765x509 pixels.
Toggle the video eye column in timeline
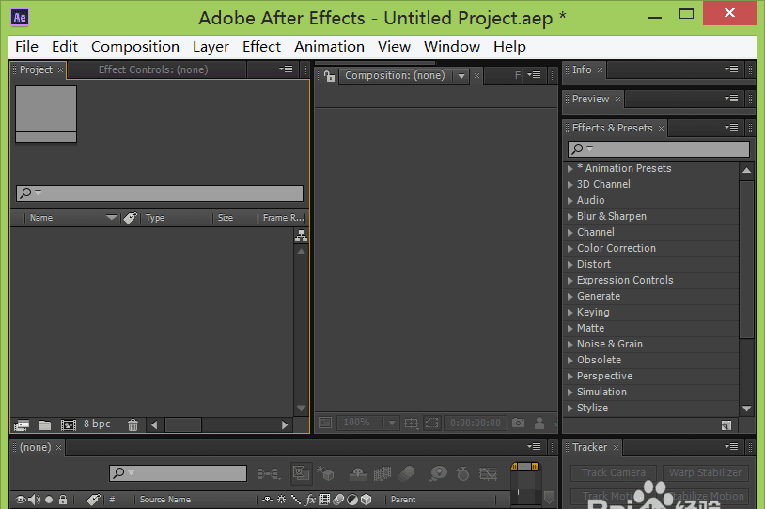(21, 500)
